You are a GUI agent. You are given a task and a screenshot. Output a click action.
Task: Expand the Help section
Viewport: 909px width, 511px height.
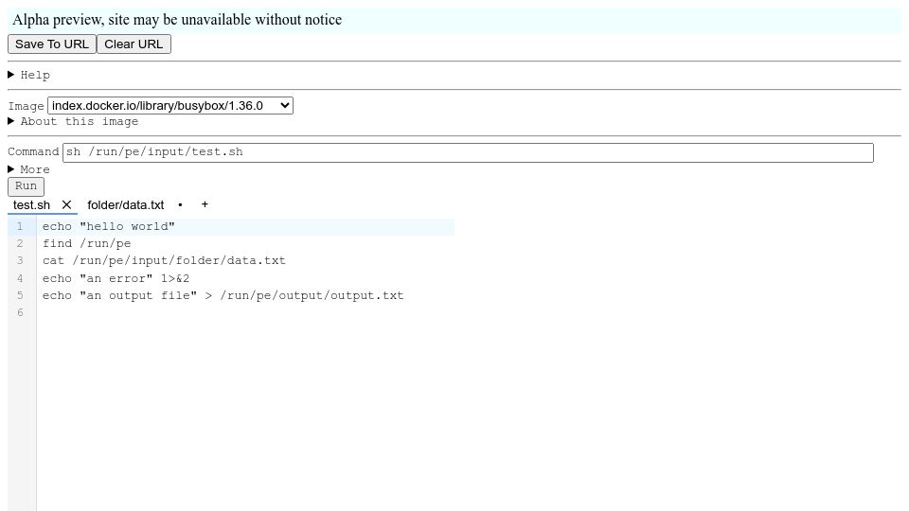coord(29,75)
